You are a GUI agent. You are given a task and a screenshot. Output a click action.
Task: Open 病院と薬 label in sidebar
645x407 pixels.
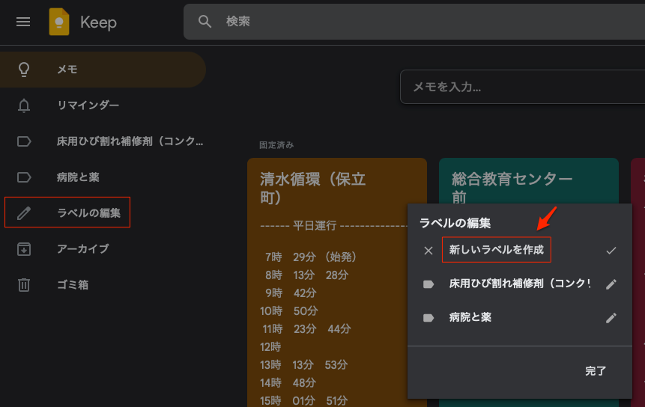[x=78, y=177]
